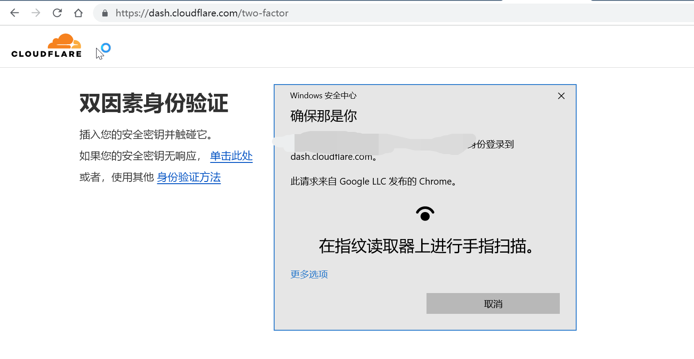Open 更多选项 in the security dialog
The width and height of the screenshot is (694, 359).
coord(309,274)
